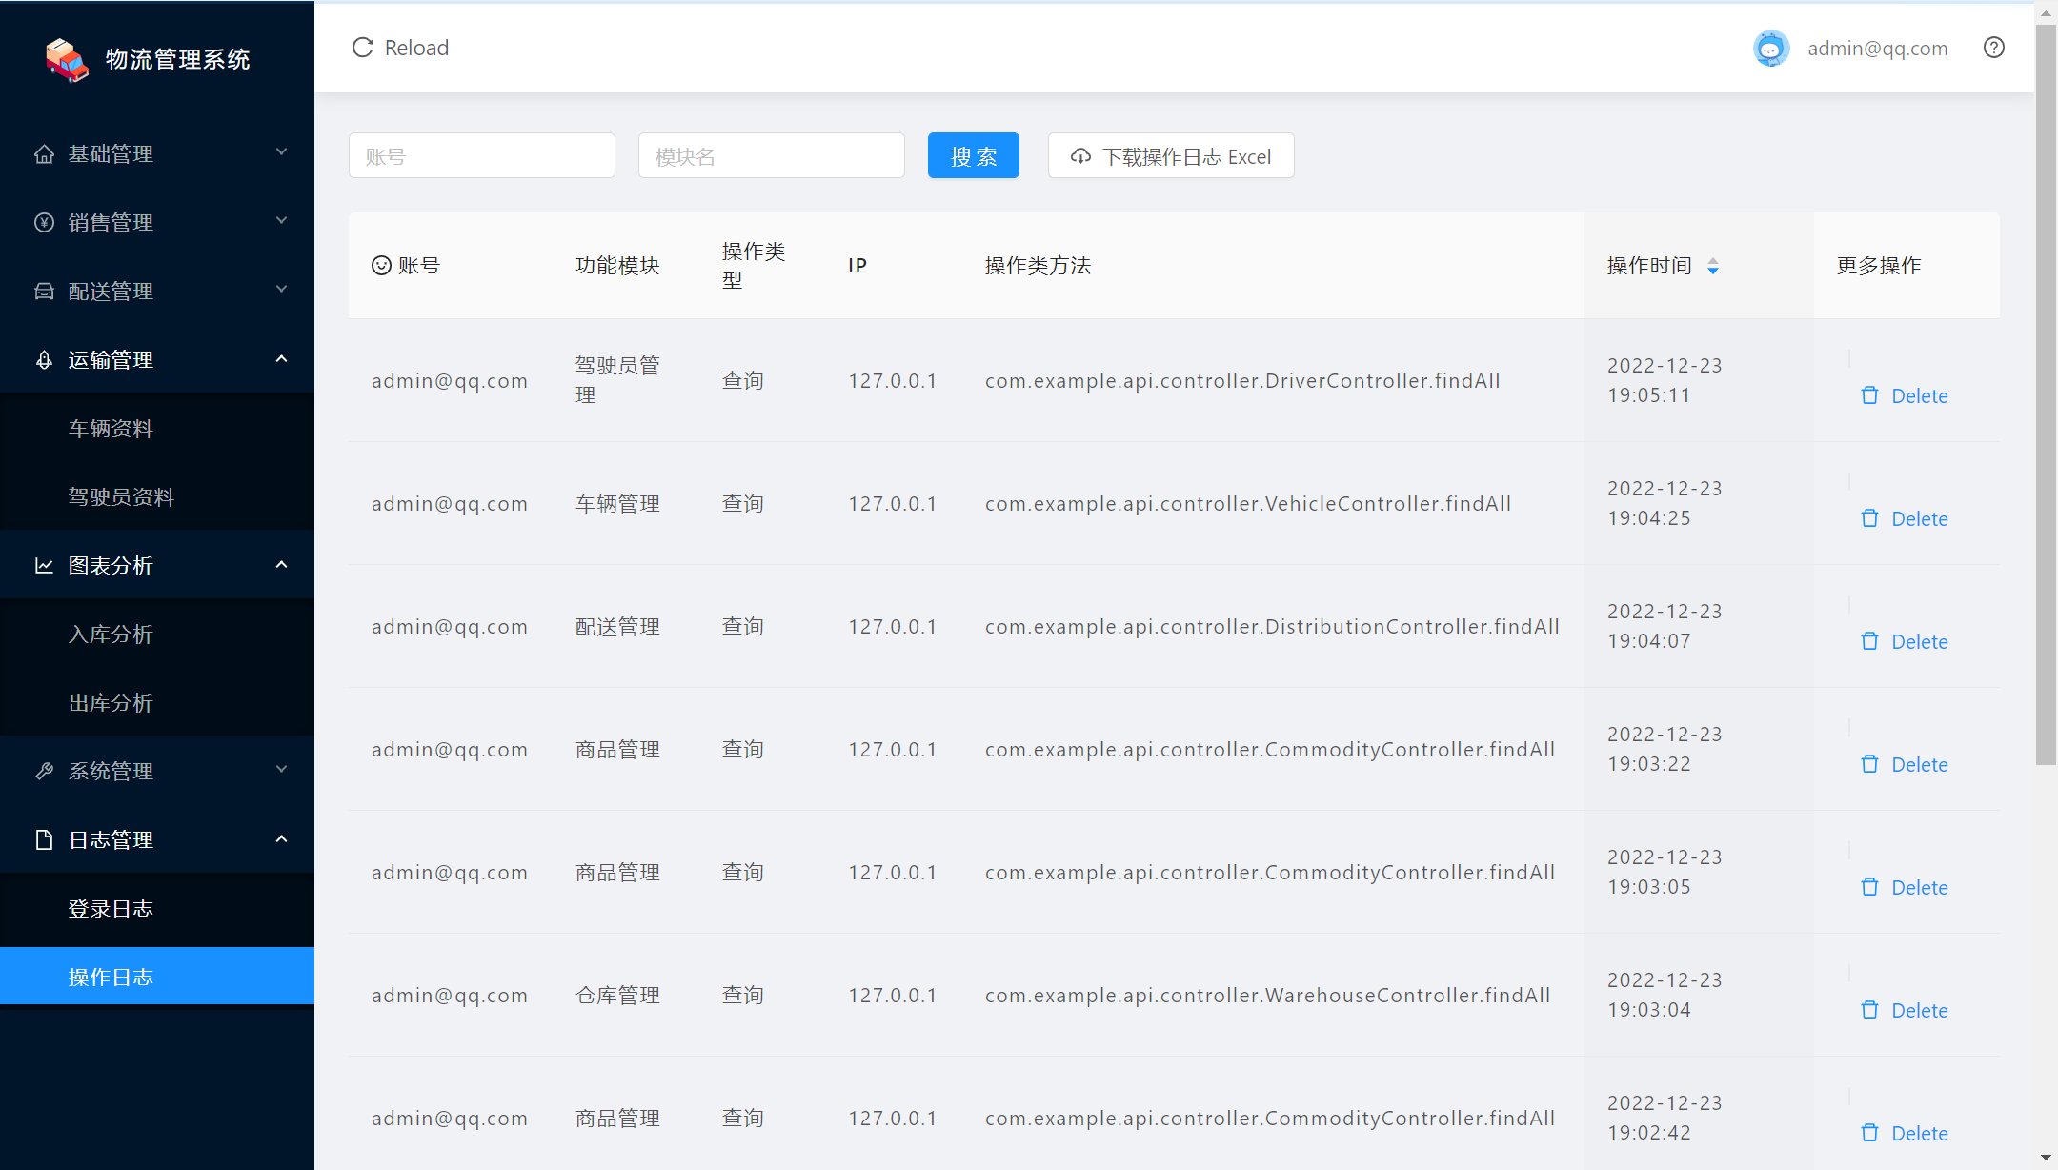2058x1170 pixels.
Task: Expand the 配送管理 menu chevron
Action: tap(281, 290)
